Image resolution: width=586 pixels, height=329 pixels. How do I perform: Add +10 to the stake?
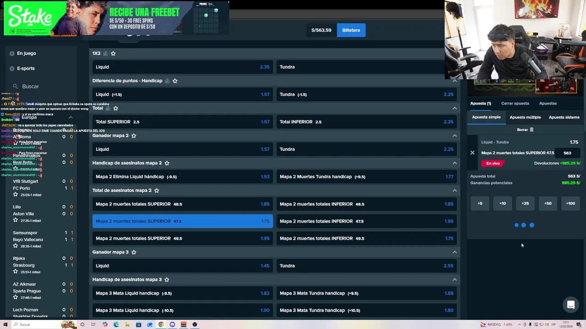pos(503,203)
